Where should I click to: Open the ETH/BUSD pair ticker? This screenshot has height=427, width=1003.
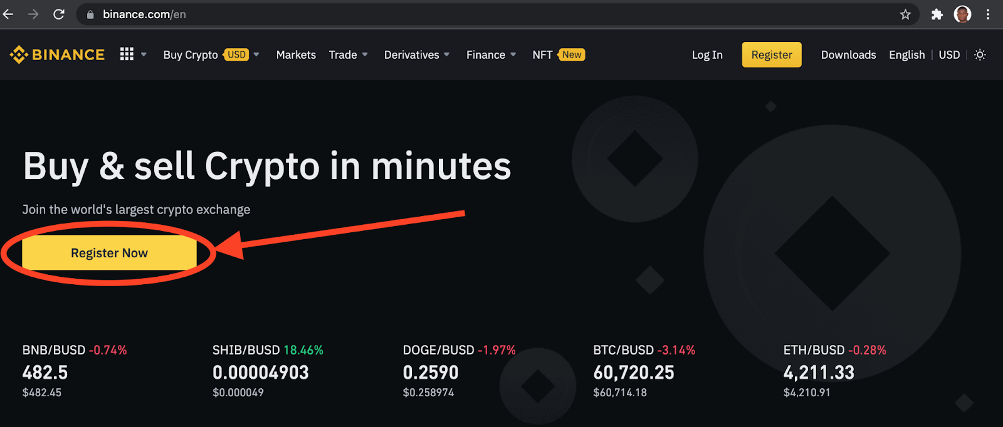814,350
